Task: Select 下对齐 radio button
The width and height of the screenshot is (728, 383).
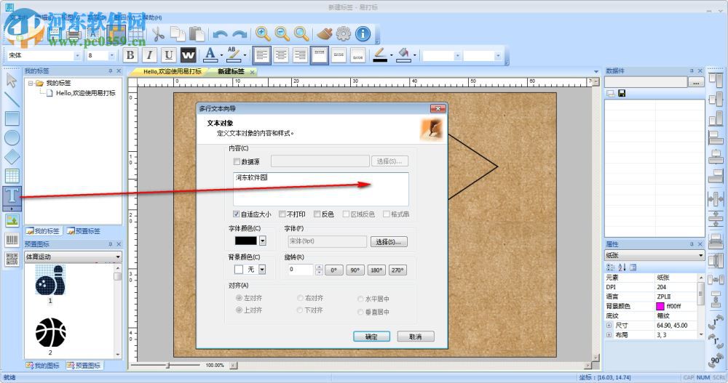Action: click(301, 310)
